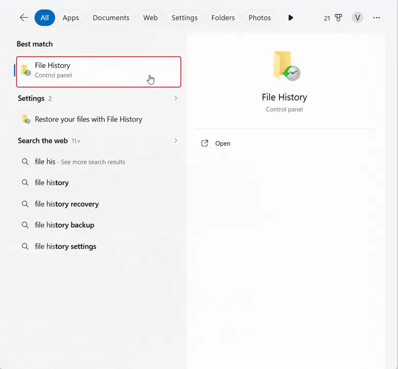The height and width of the screenshot is (369, 398).
Task: Click the large File History preview icon
Action: (287, 66)
